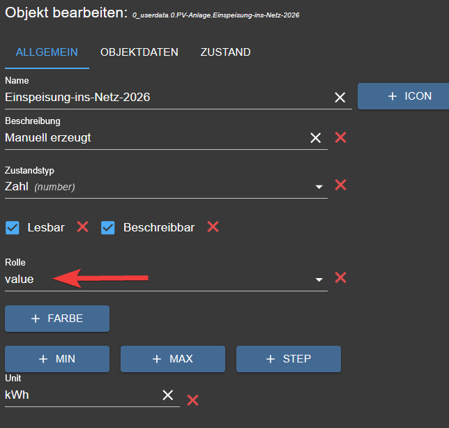
Task: Open the ZUSTAND tab
Action: pyautogui.click(x=225, y=52)
